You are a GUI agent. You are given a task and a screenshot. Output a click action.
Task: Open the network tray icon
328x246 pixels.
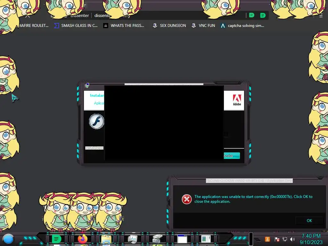click(x=285, y=239)
